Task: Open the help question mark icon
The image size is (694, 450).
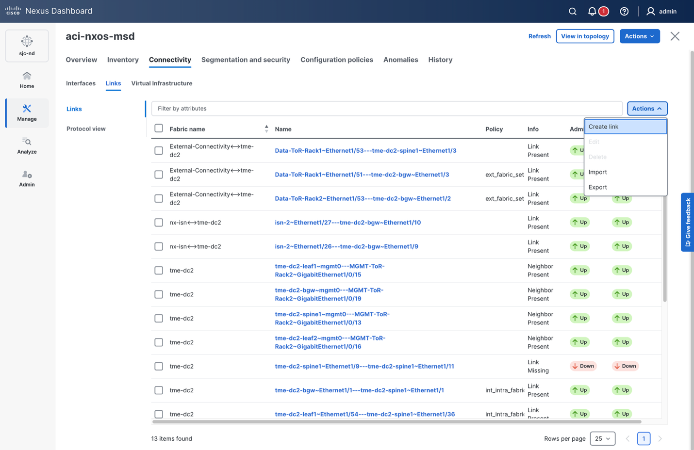Action: tap(624, 11)
